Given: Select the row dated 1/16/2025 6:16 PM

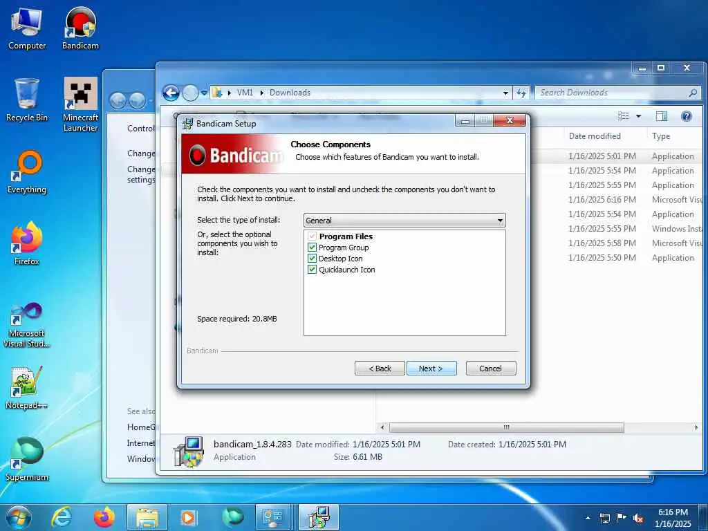Looking at the screenshot, I should pyautogui.click(x=616, y=200).
